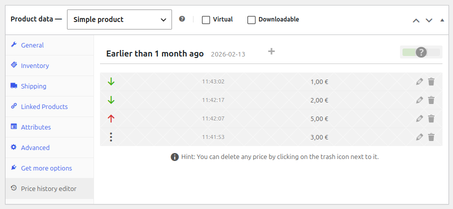
Task: Delete the 5,00 € price entry
Action: [x=431, y=118]
